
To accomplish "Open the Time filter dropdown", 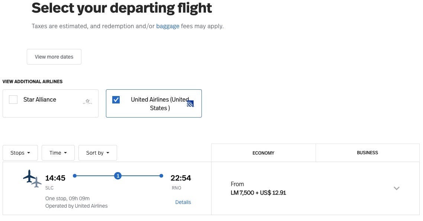I will tap(58, 153).
